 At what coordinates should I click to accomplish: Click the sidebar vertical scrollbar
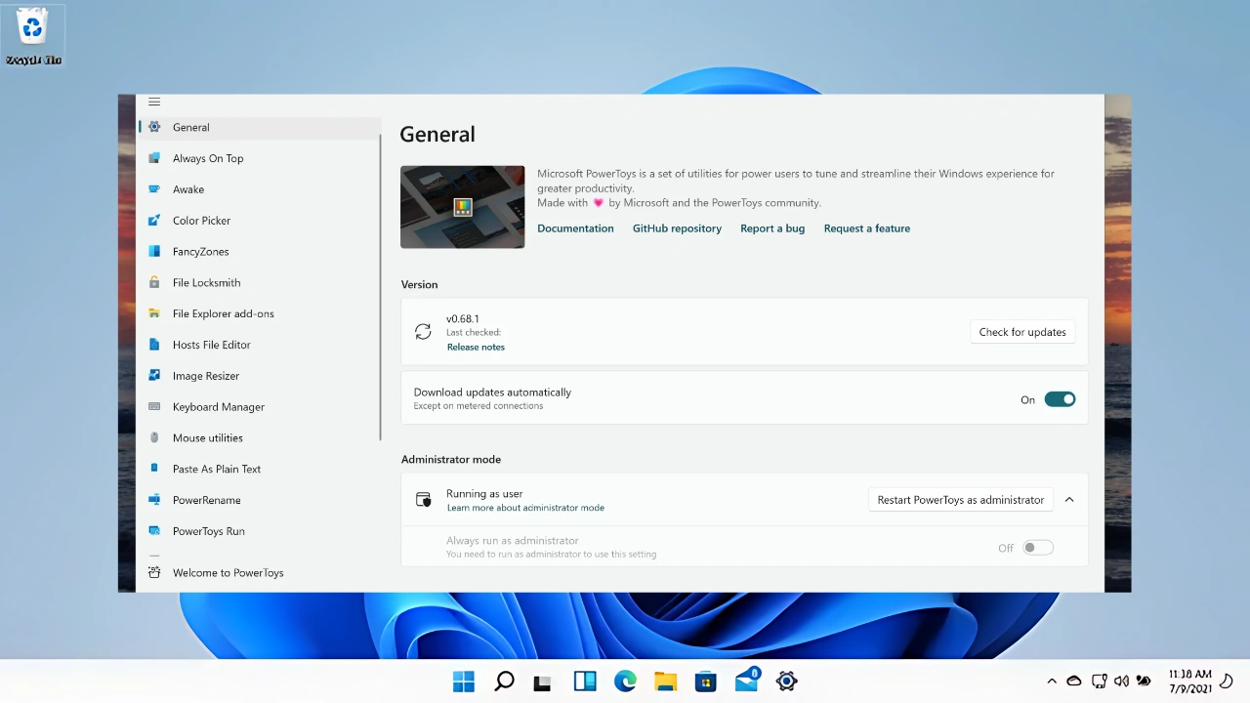(x=380, y=288)
